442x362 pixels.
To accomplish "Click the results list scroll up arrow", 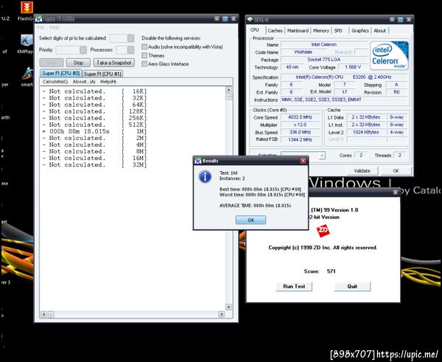I will tap(229, 90).
